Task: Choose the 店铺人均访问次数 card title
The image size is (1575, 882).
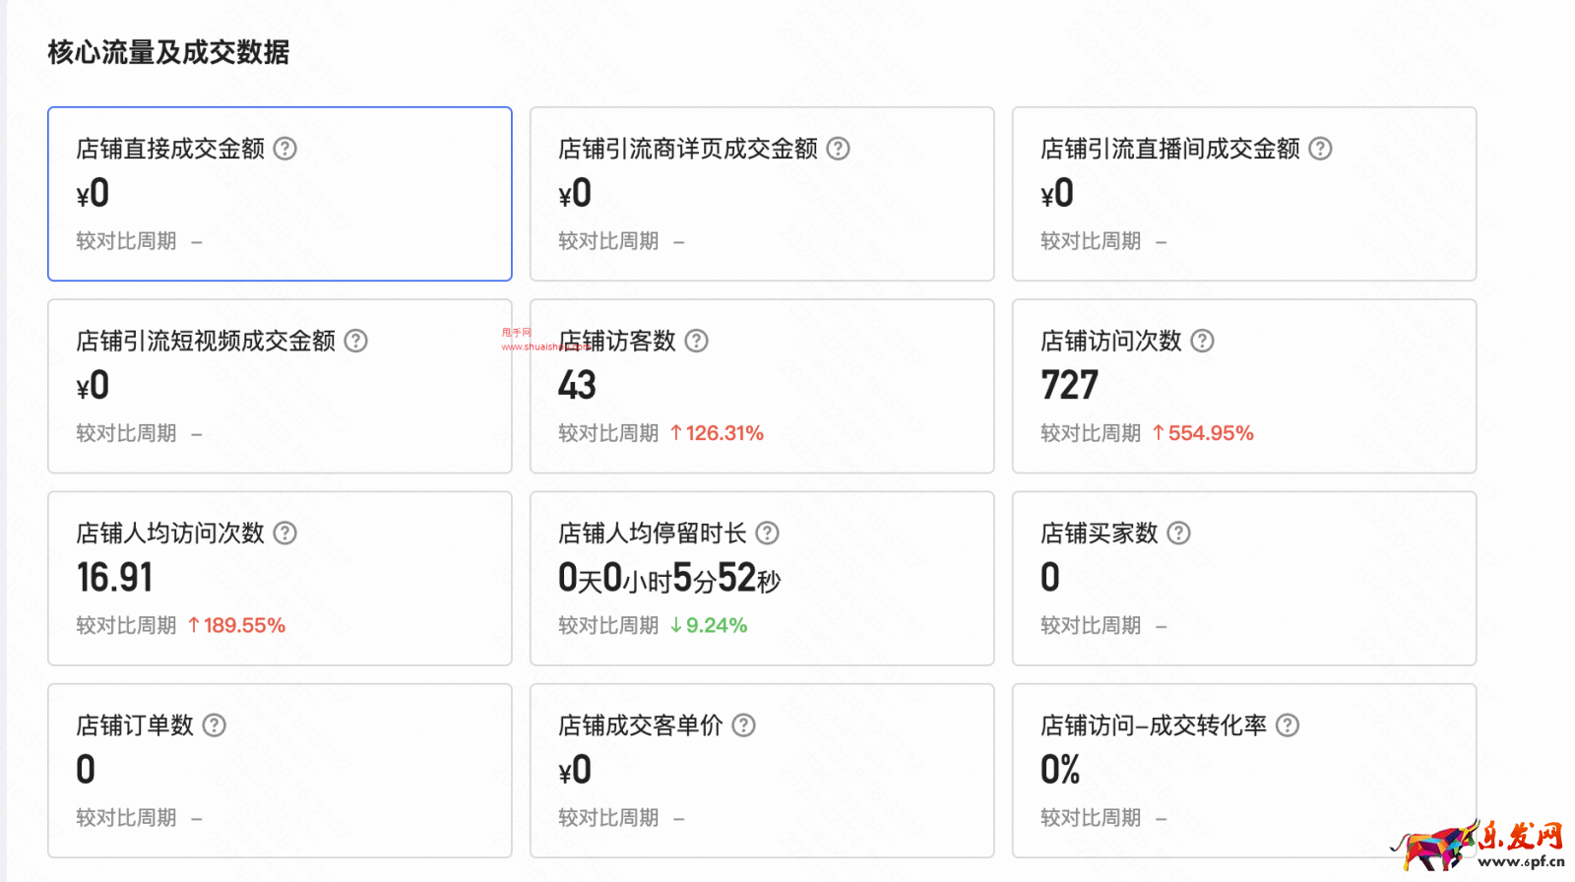Action: tap(170, 533)
